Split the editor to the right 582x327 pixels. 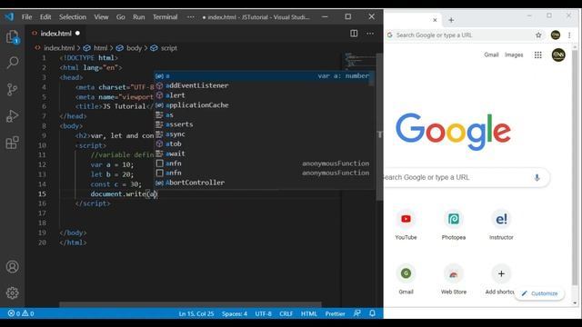[354, 34]
